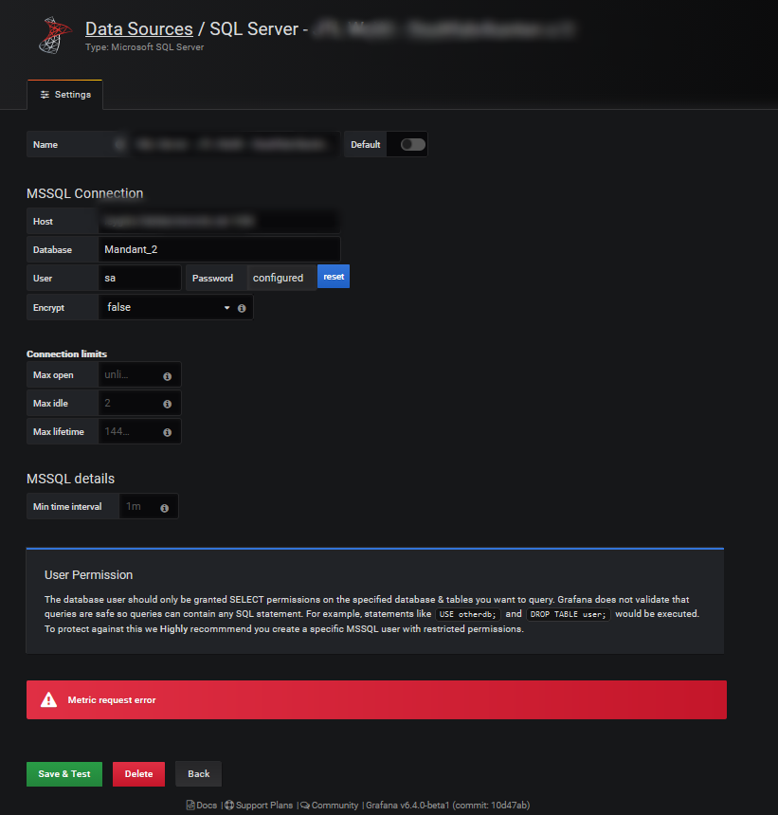The height and width of the screenshot is (815, 778).
Task: Click the Delete button
Action: 138,773
